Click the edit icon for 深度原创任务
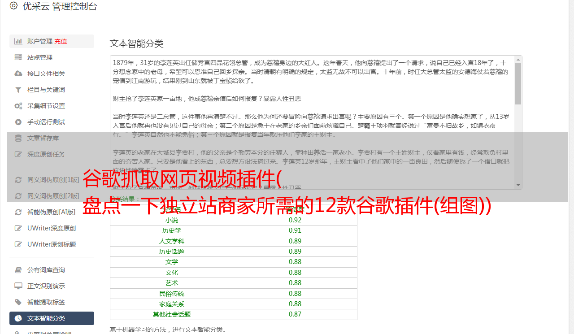The height and width of the screenshot is (334, 574). click(x=18, y=154)
